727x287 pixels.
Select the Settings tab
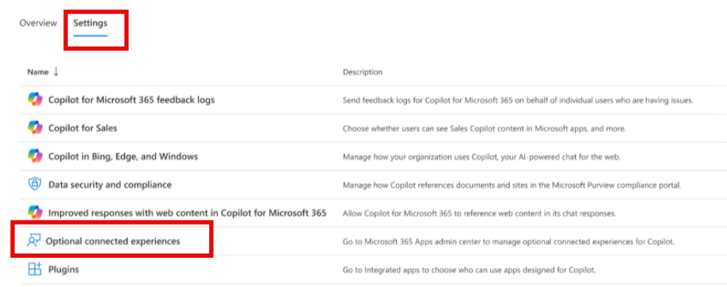tap(90, 23)
